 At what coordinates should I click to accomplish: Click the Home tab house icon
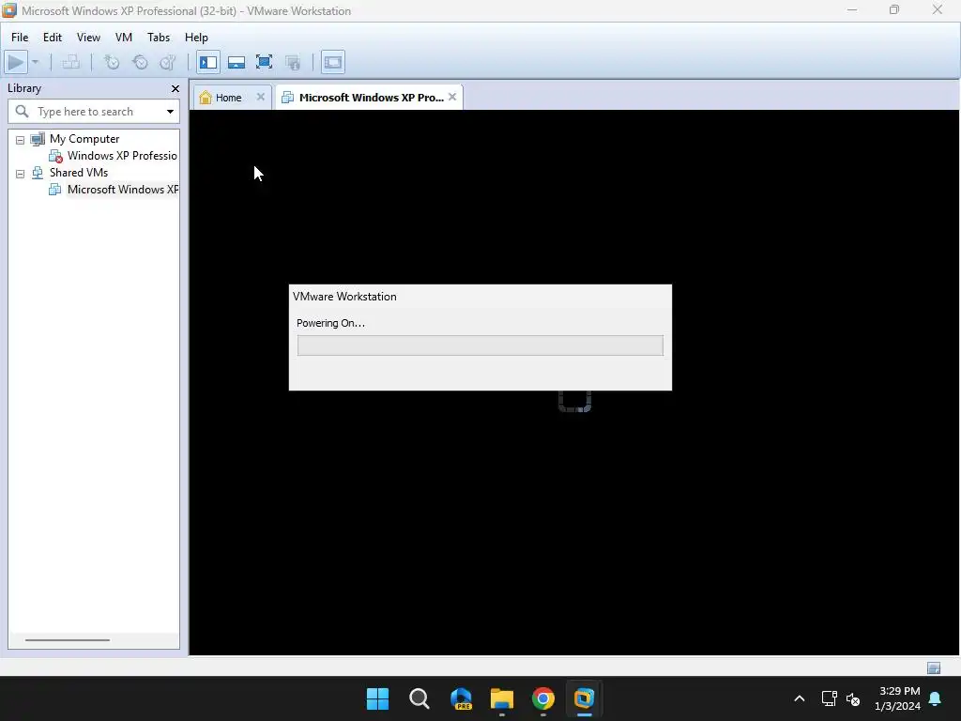pyautogui.click(x=206, y=98)
